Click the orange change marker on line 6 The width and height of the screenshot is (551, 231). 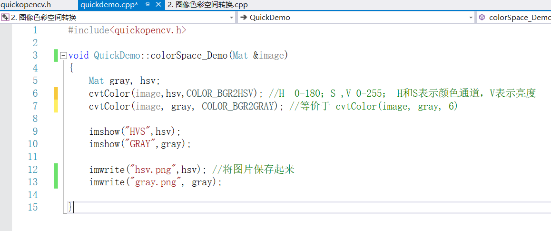coord(56,93)
